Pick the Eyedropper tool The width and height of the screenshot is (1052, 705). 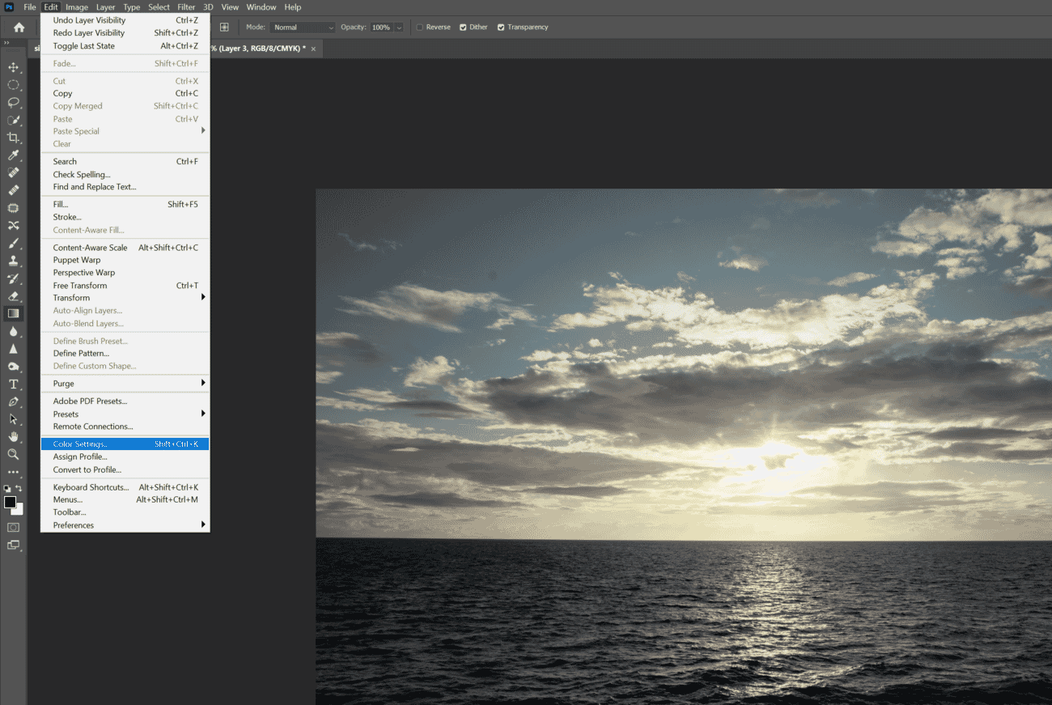[14, 155]
